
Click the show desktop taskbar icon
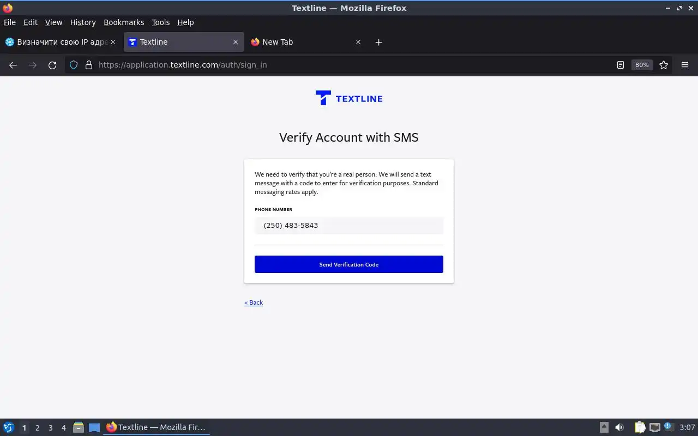point(94,428)
